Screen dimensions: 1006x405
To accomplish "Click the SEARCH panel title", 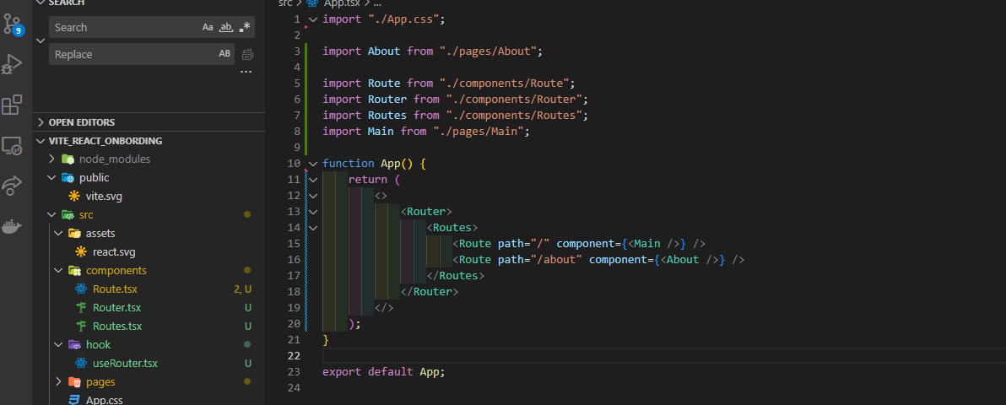I will 68,3.
